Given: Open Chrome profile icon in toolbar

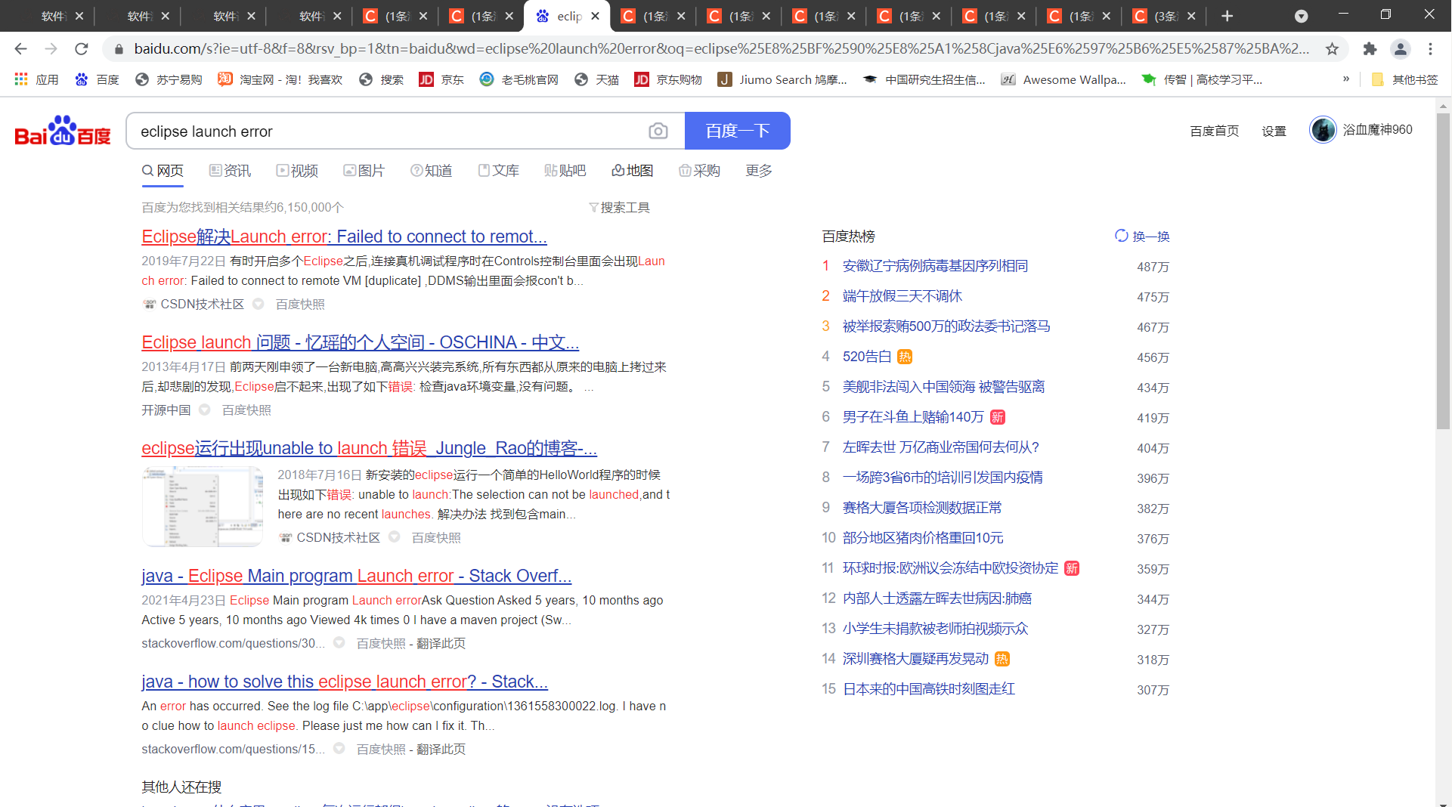Looking at the screenshot, I should coord(1400,49).
